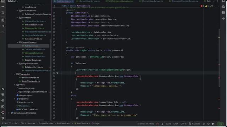
Task: Collapse the ScopedServices folder
Action: point(17,42)
